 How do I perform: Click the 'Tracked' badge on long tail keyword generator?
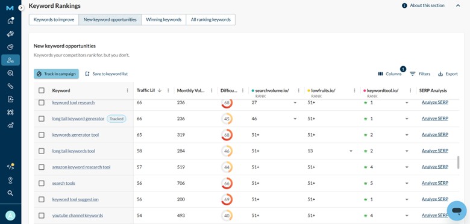(x=117, y=119)
